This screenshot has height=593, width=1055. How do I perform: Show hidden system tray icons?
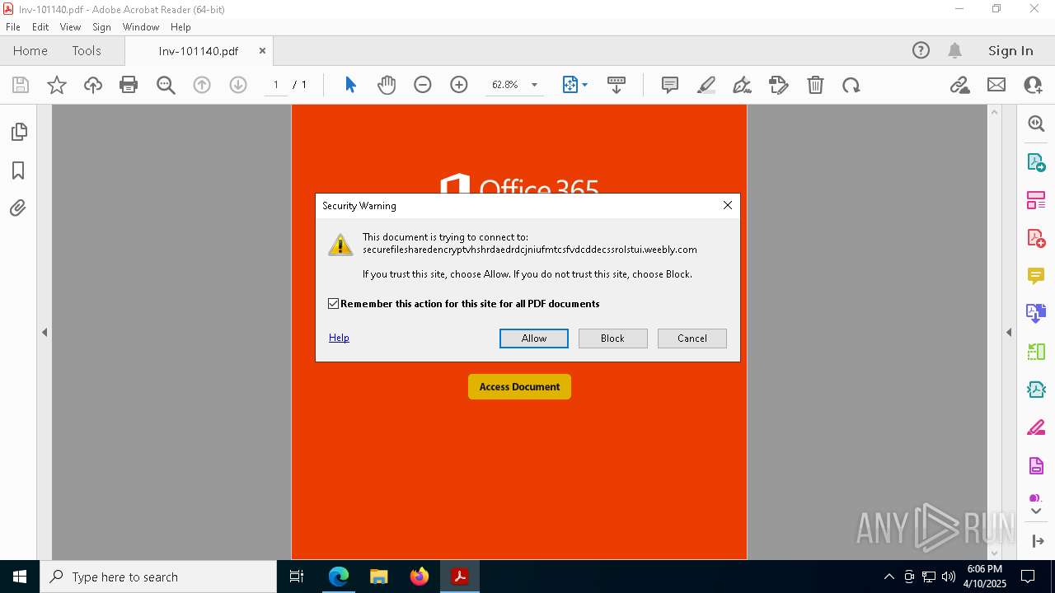pyautogui.click(x=889, y=577)
